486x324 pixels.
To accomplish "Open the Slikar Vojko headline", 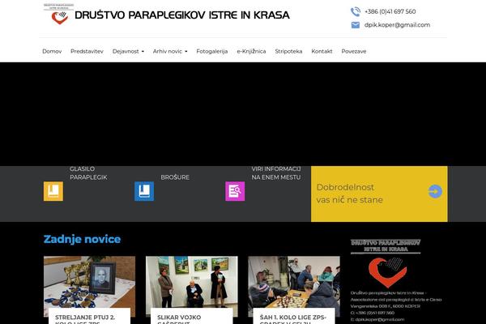I will [179, 319].
